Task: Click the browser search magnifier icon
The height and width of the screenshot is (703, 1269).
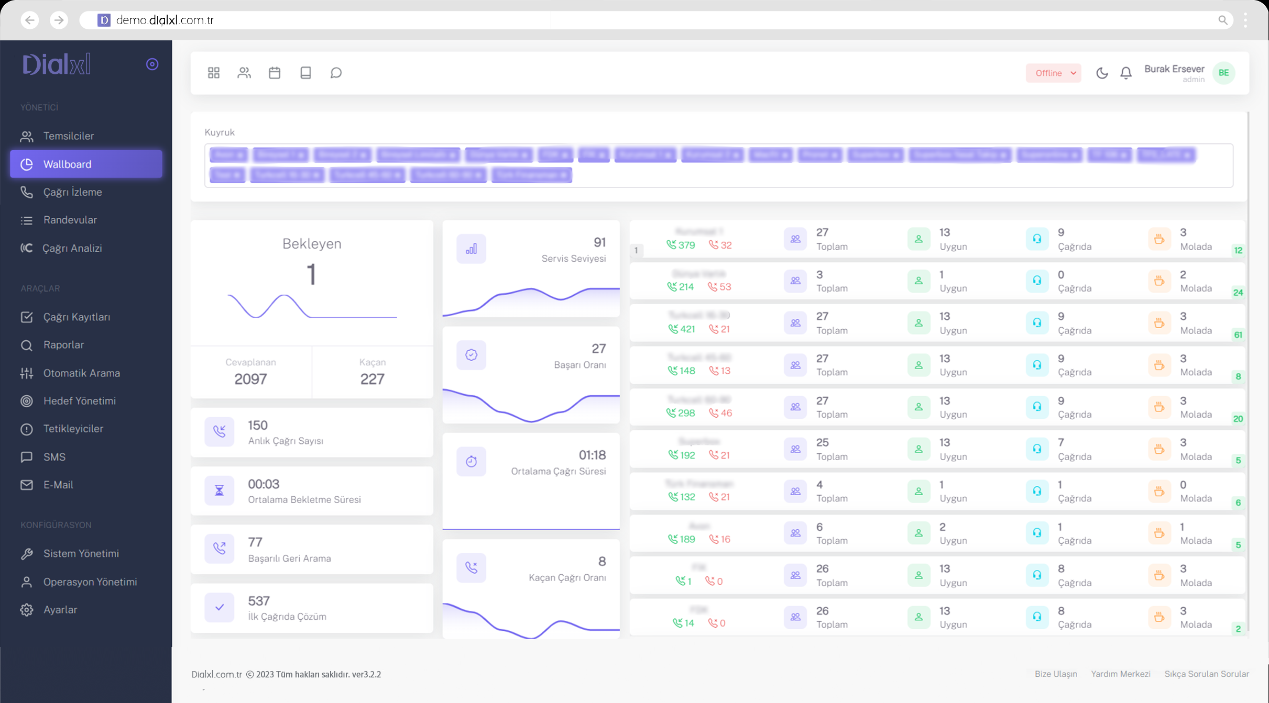Action: click(x=1223, y=20)
